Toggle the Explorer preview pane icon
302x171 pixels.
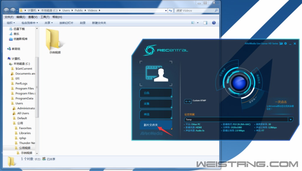[x=206, y=23]
